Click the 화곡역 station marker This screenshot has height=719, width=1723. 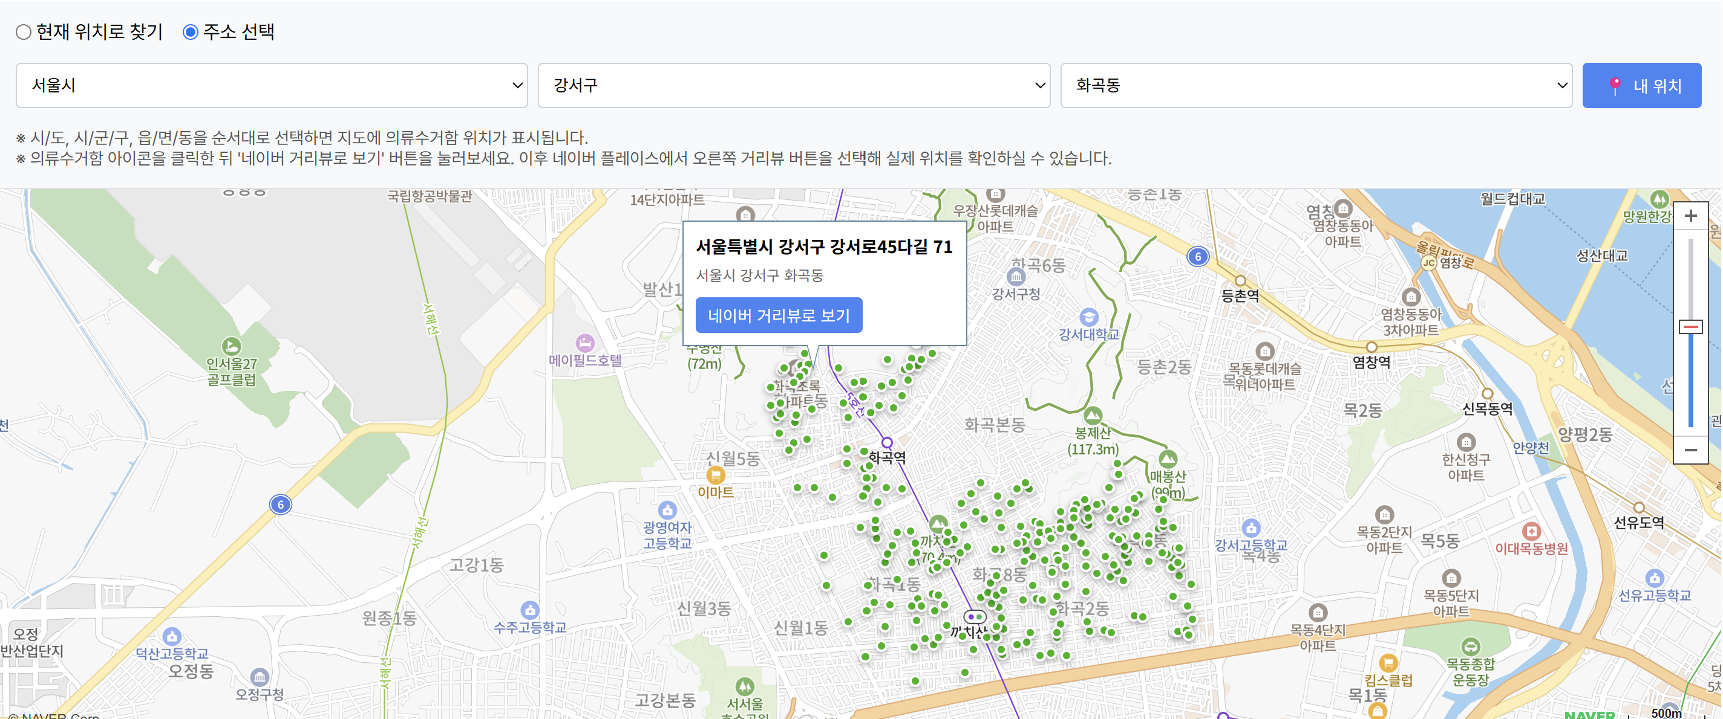click(x=887, y=442)
